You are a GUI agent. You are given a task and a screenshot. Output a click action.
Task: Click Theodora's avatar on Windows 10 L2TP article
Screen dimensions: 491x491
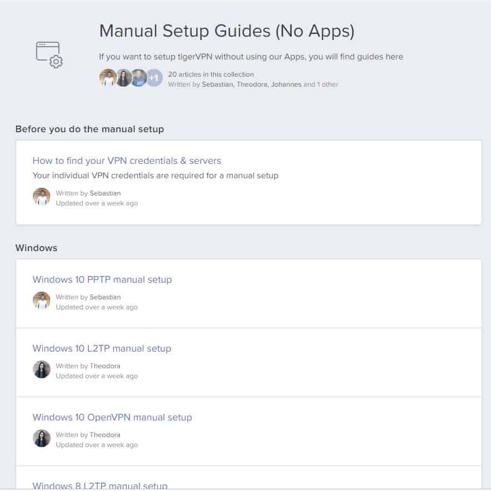point(42,369)
